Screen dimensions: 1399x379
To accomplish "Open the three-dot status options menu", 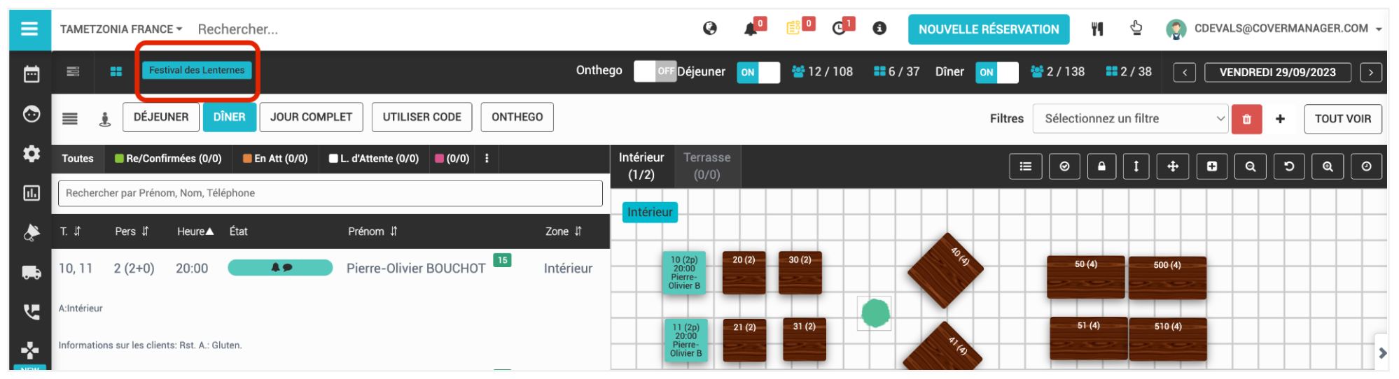I will pyautogui.click(x=487, y=159).
